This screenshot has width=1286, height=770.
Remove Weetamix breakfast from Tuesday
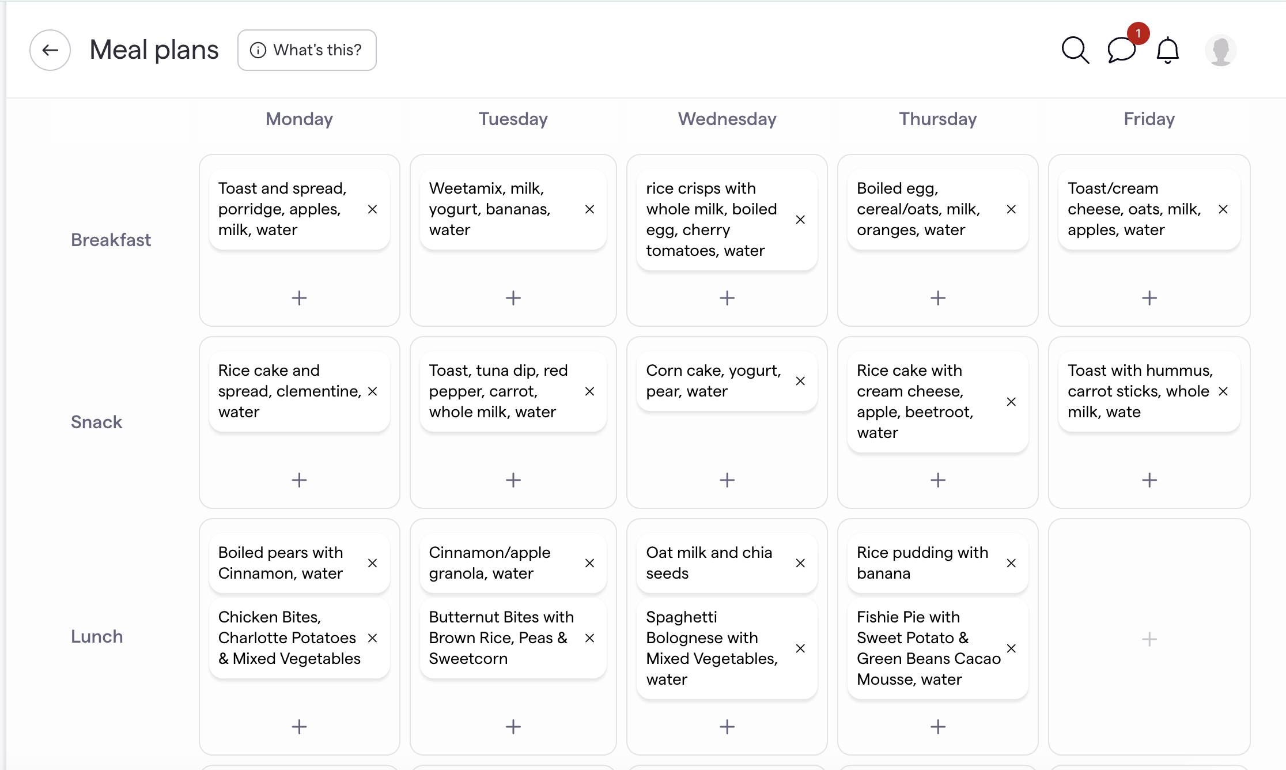click(x=589, y=209)
